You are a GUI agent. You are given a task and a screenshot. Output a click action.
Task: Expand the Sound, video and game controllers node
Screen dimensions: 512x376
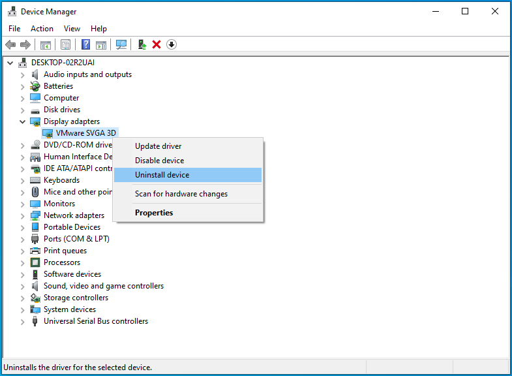coord(23,287)
